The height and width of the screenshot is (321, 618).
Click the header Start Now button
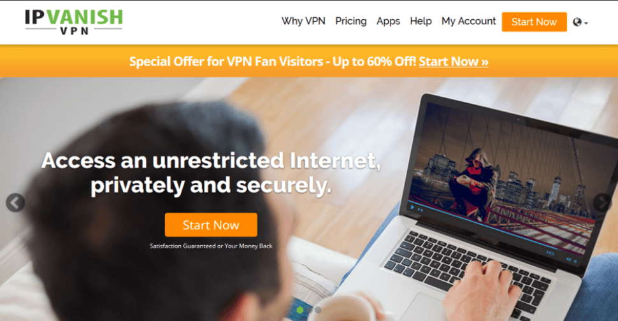[534, 22]
